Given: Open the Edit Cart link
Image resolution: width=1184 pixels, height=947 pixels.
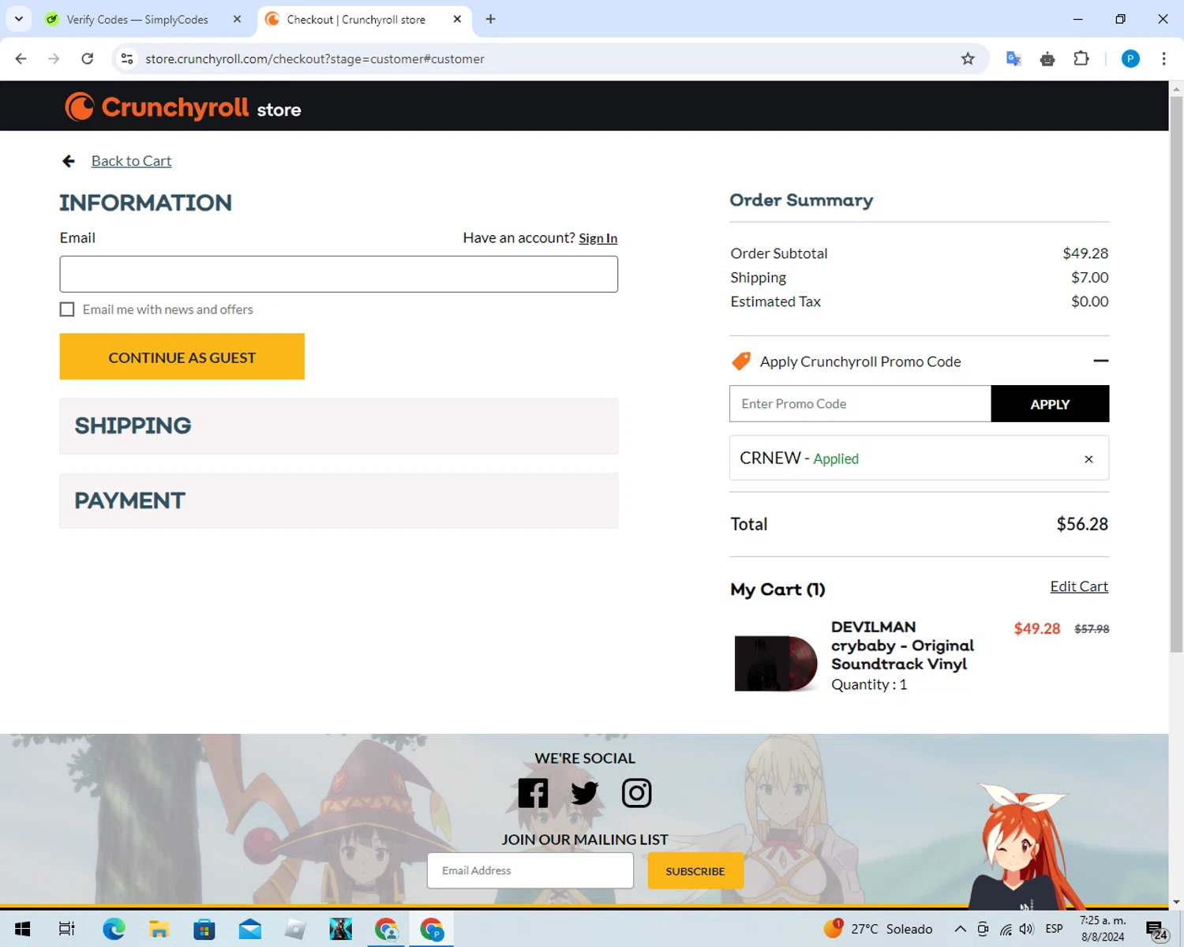Looking at the screenshot, I should tap(1079, 586).
